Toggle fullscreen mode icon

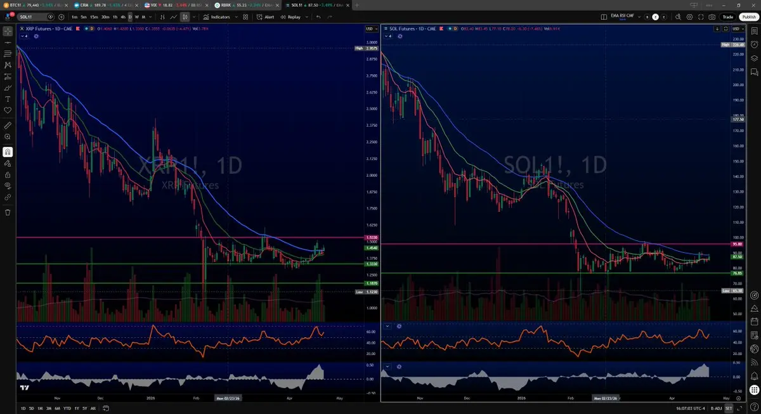[701, 17]
